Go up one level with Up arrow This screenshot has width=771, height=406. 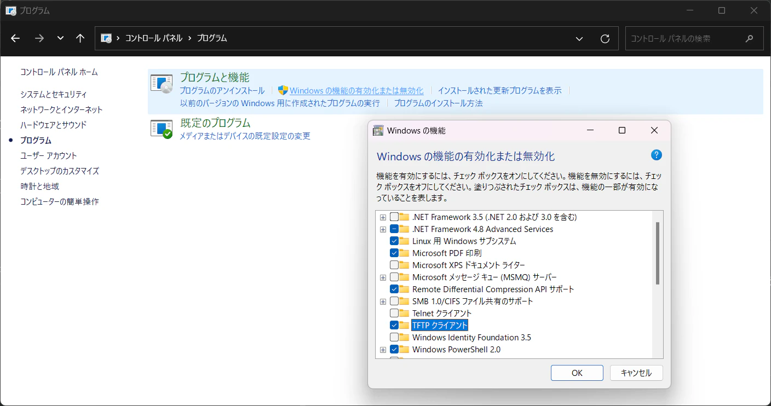tap(80, 38)
